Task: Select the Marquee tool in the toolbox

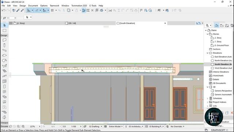Action: click(x=4, y=30)
